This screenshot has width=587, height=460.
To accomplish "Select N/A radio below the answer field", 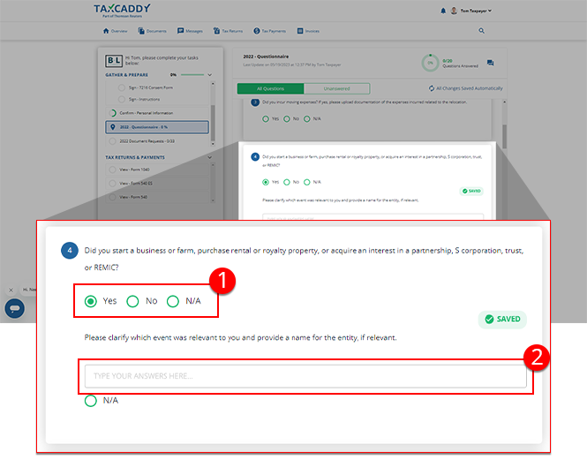I will point(91,401).
